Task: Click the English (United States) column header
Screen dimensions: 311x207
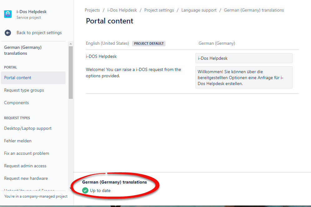Action: click(107, 43)
